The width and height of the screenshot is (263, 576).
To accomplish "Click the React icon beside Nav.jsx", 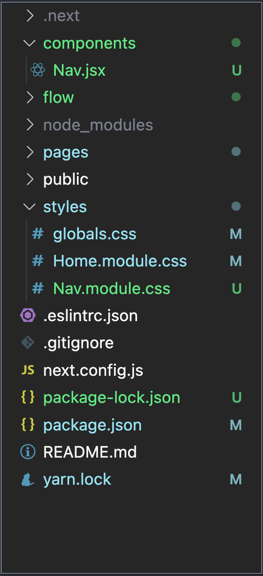I will (x=37, y=70).
